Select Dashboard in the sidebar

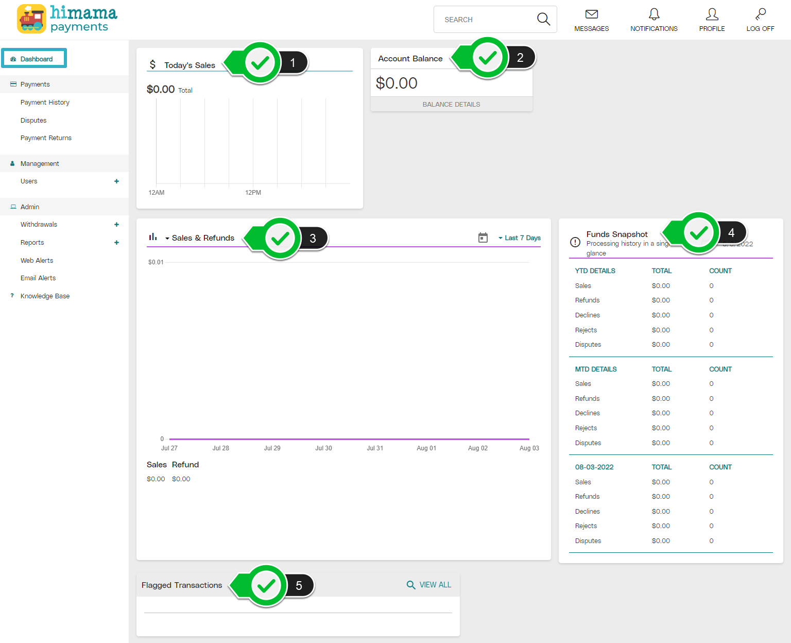click(x=36, y=58)
